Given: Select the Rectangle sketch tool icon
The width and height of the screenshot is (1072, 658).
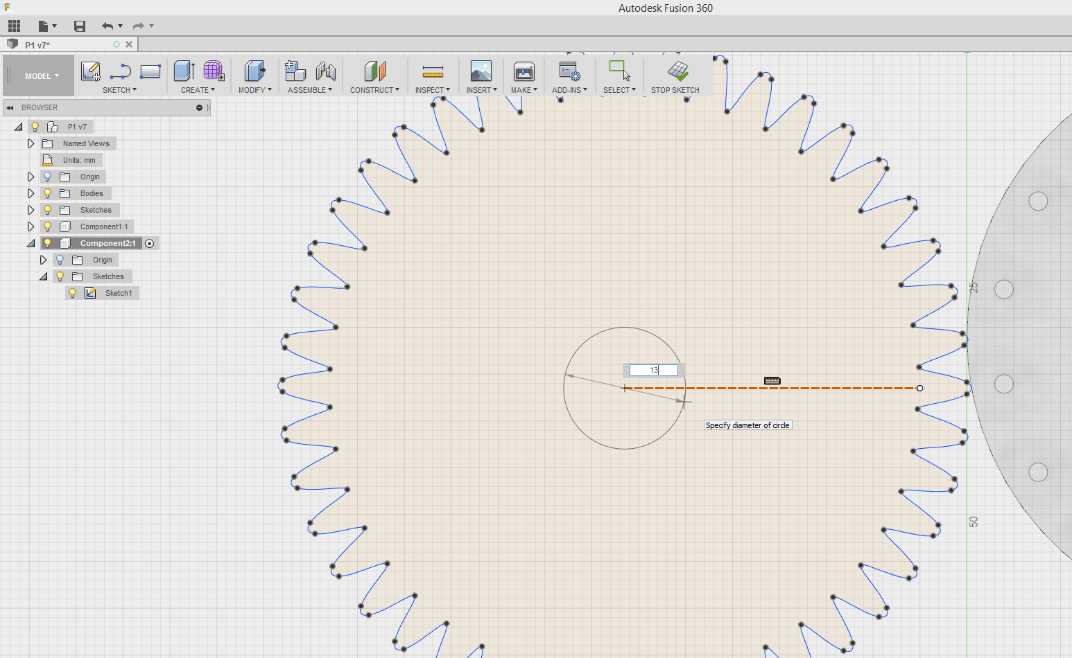Looking at the screenshot, I should coord(150,71).
